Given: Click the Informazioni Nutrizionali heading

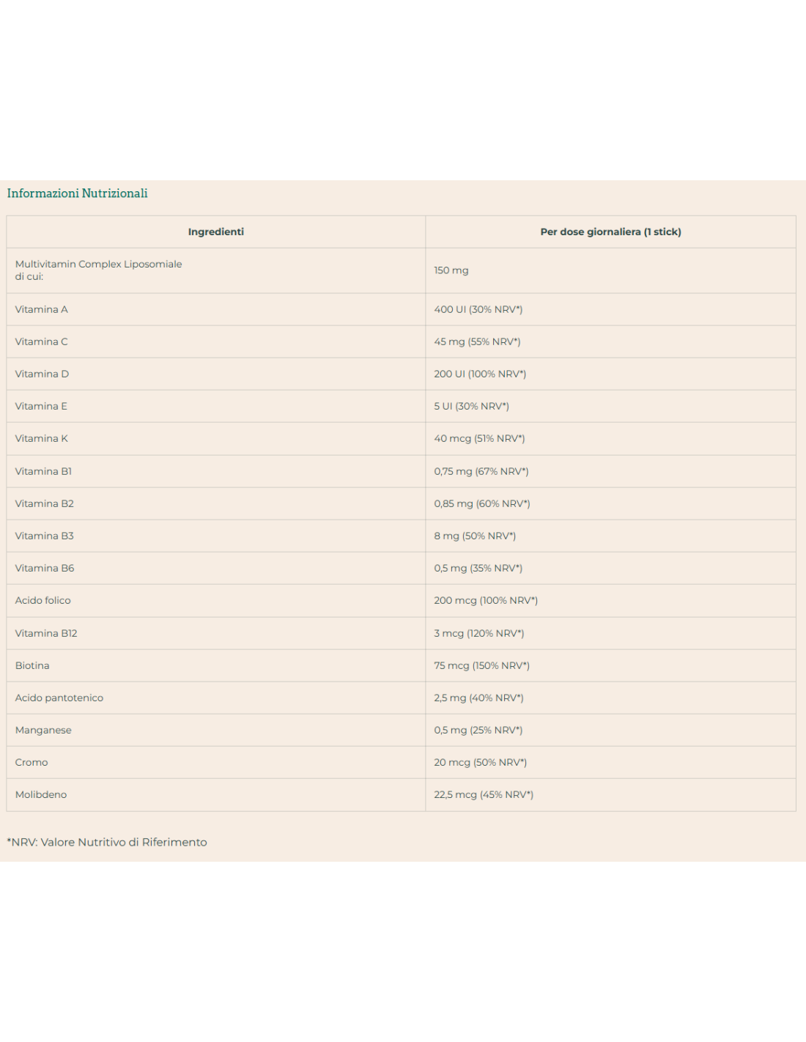Looking at the screenshot, I should [77, 193].
